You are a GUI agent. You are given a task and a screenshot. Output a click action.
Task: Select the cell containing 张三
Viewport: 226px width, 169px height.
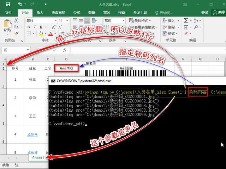coord(32,80)
